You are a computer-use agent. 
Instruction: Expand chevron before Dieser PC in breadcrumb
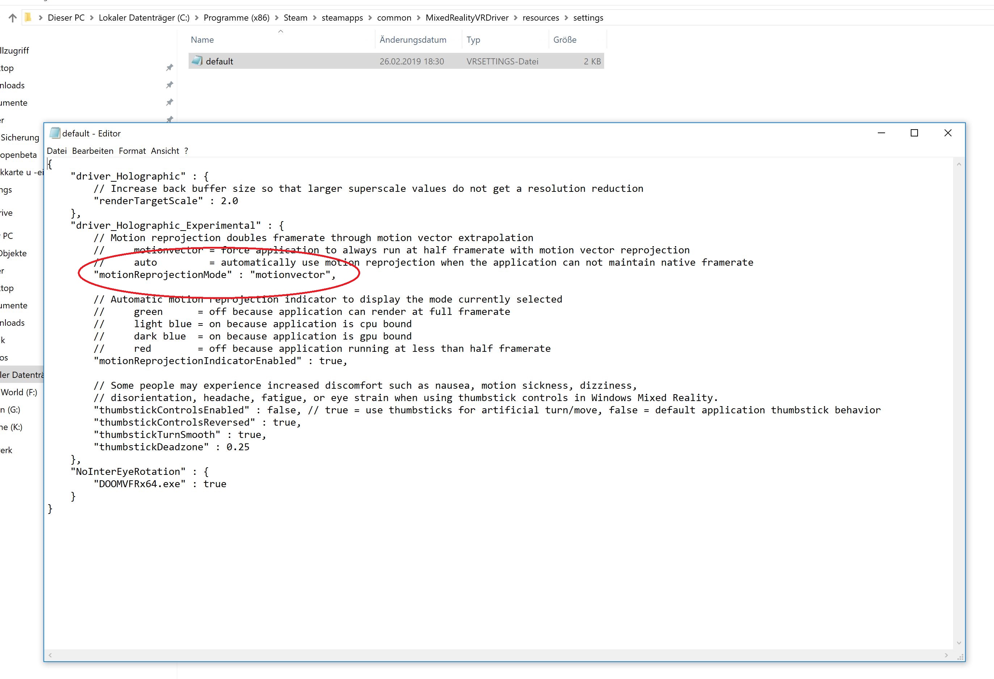(x=41, y=18)
